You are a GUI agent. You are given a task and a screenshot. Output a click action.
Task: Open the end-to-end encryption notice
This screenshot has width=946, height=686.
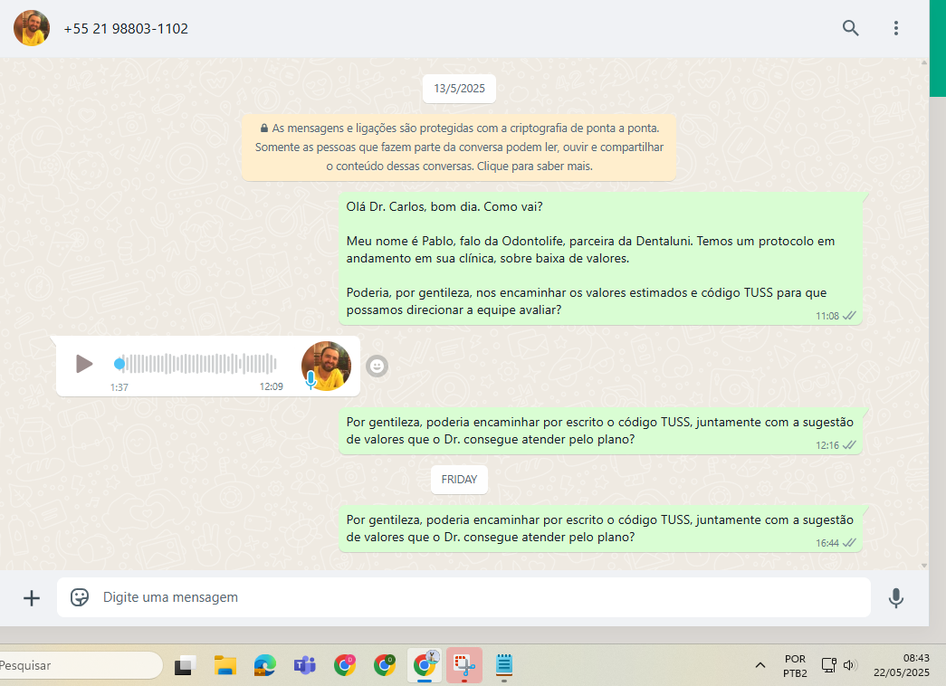point(459,148)
